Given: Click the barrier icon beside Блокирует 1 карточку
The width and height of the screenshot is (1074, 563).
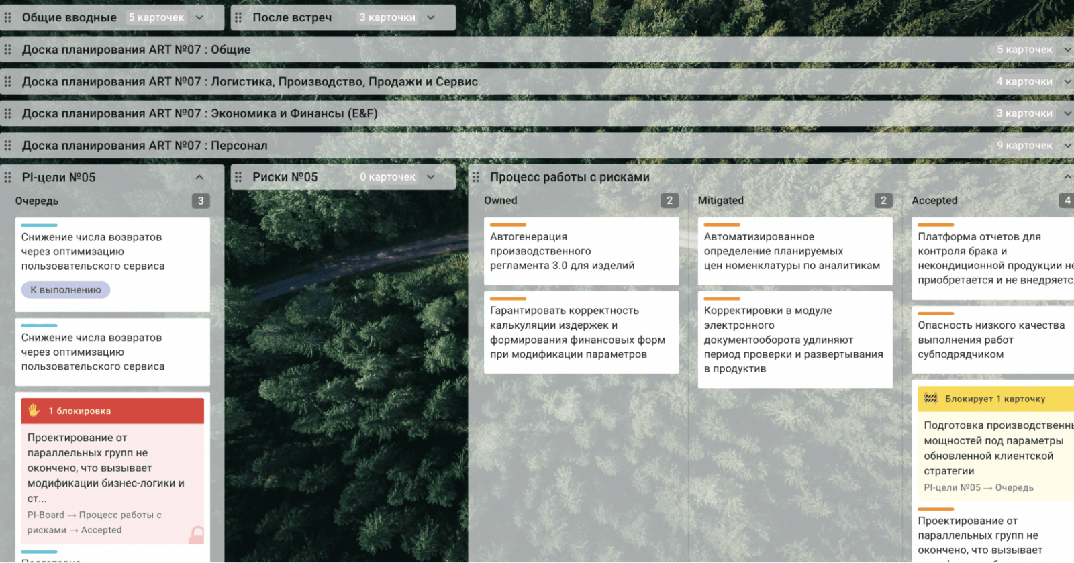Looking at the screenshot, I should tap(931, 399).
